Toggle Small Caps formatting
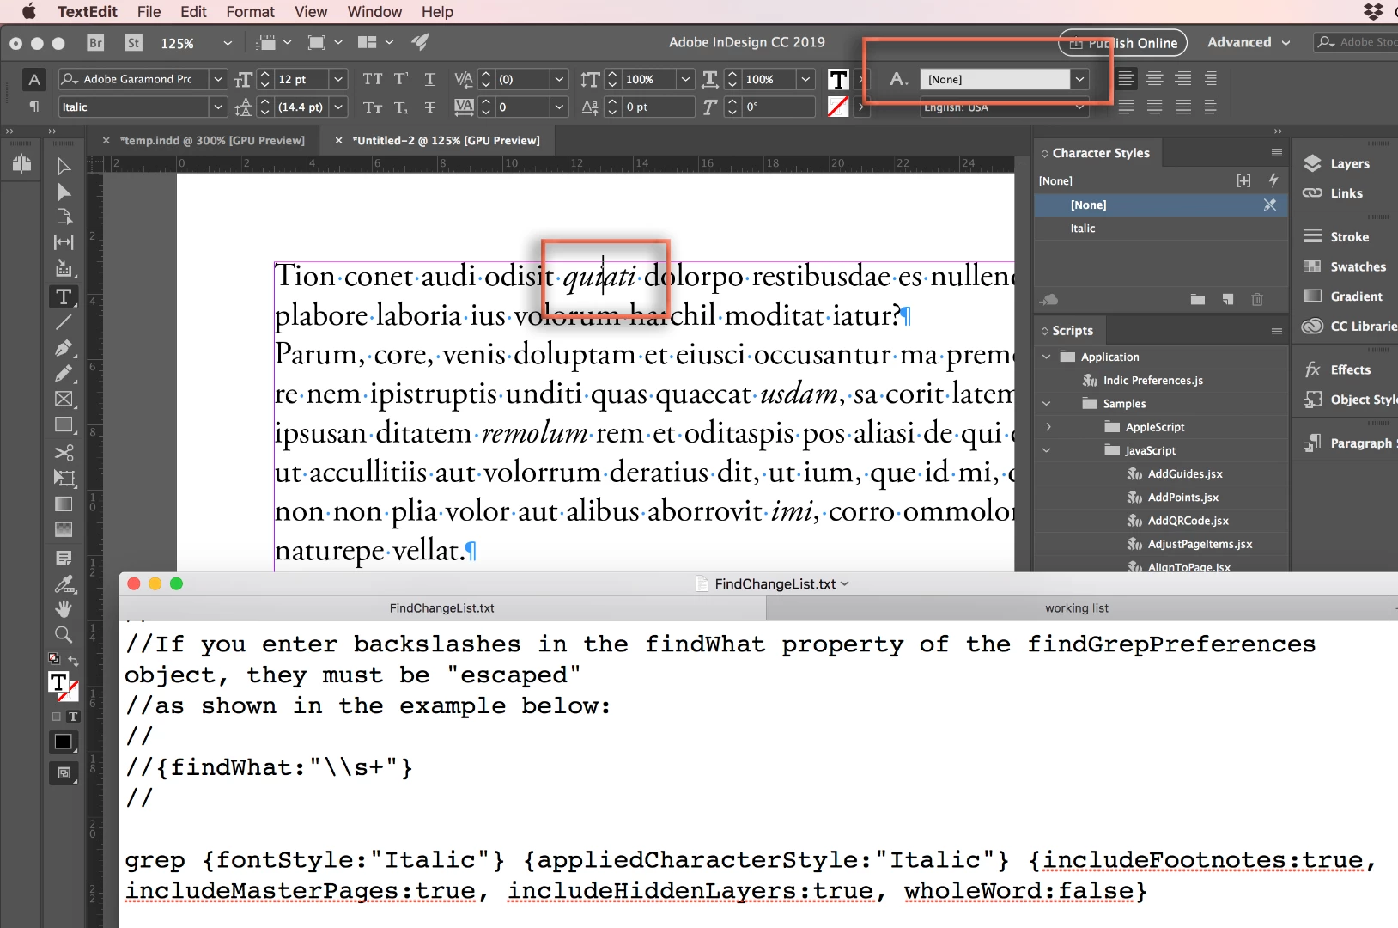This screenshot has height=928, width=1398. pos(373,107)
